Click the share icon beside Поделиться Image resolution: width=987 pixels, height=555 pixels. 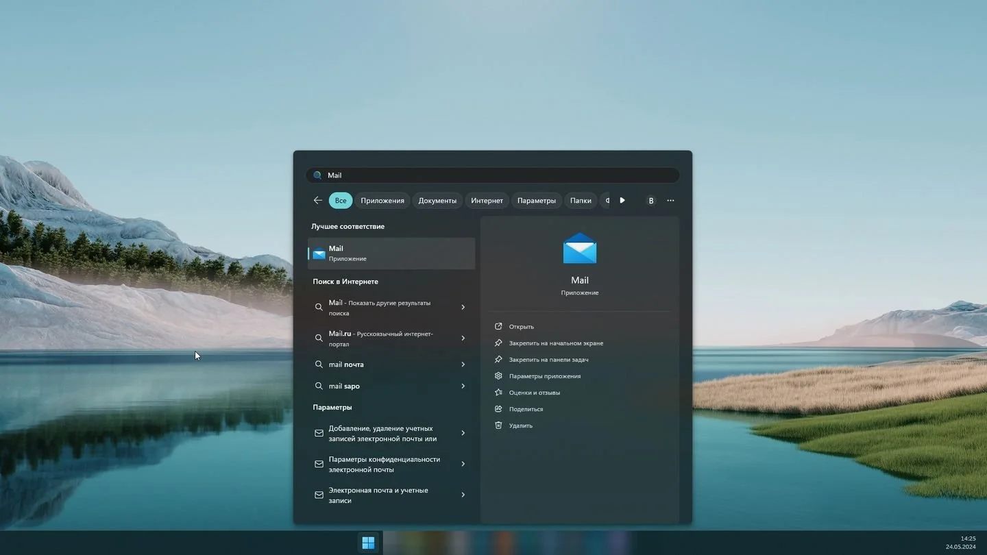[498, 409]
